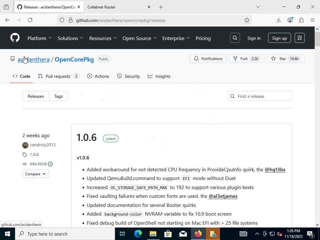Image resolution: width=320 pixels, height=240 pixels.
Task: Open the Compare dropdown
Action: point(36,174)
